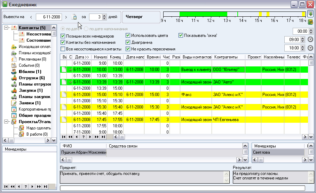Viewport: 316px width, 193px height.
Task: Select по дате напоминания radio button
Action: [86, 29]
